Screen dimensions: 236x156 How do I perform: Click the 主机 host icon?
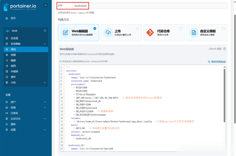[x=7, y=82]
